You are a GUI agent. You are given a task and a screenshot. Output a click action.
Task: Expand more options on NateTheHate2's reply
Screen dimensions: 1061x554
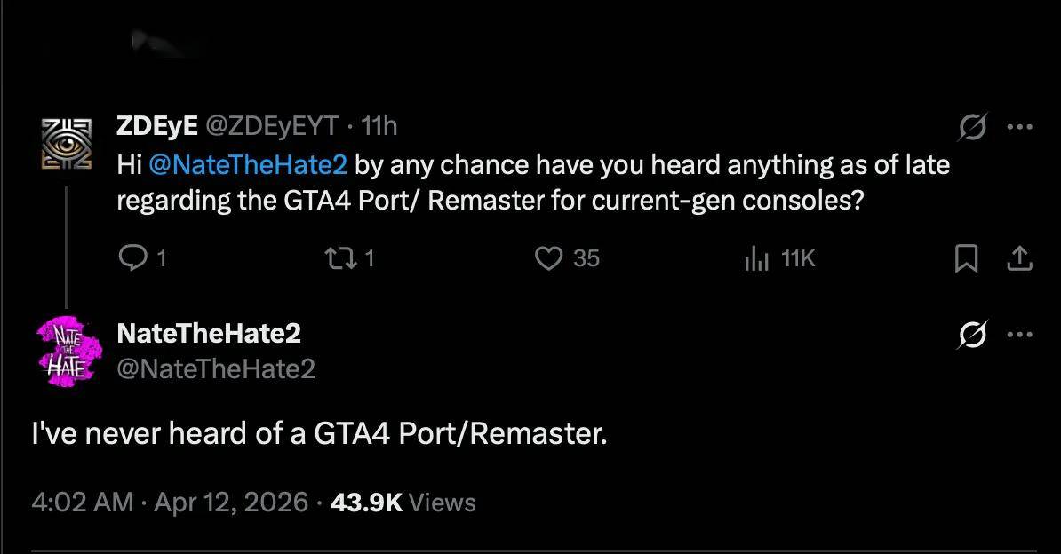coord(1019,335)
